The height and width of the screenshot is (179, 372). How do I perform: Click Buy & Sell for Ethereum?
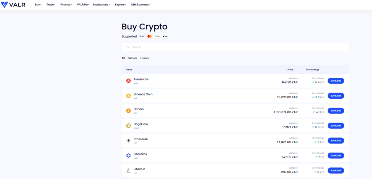pyautogui.click(x=336, y=141)
